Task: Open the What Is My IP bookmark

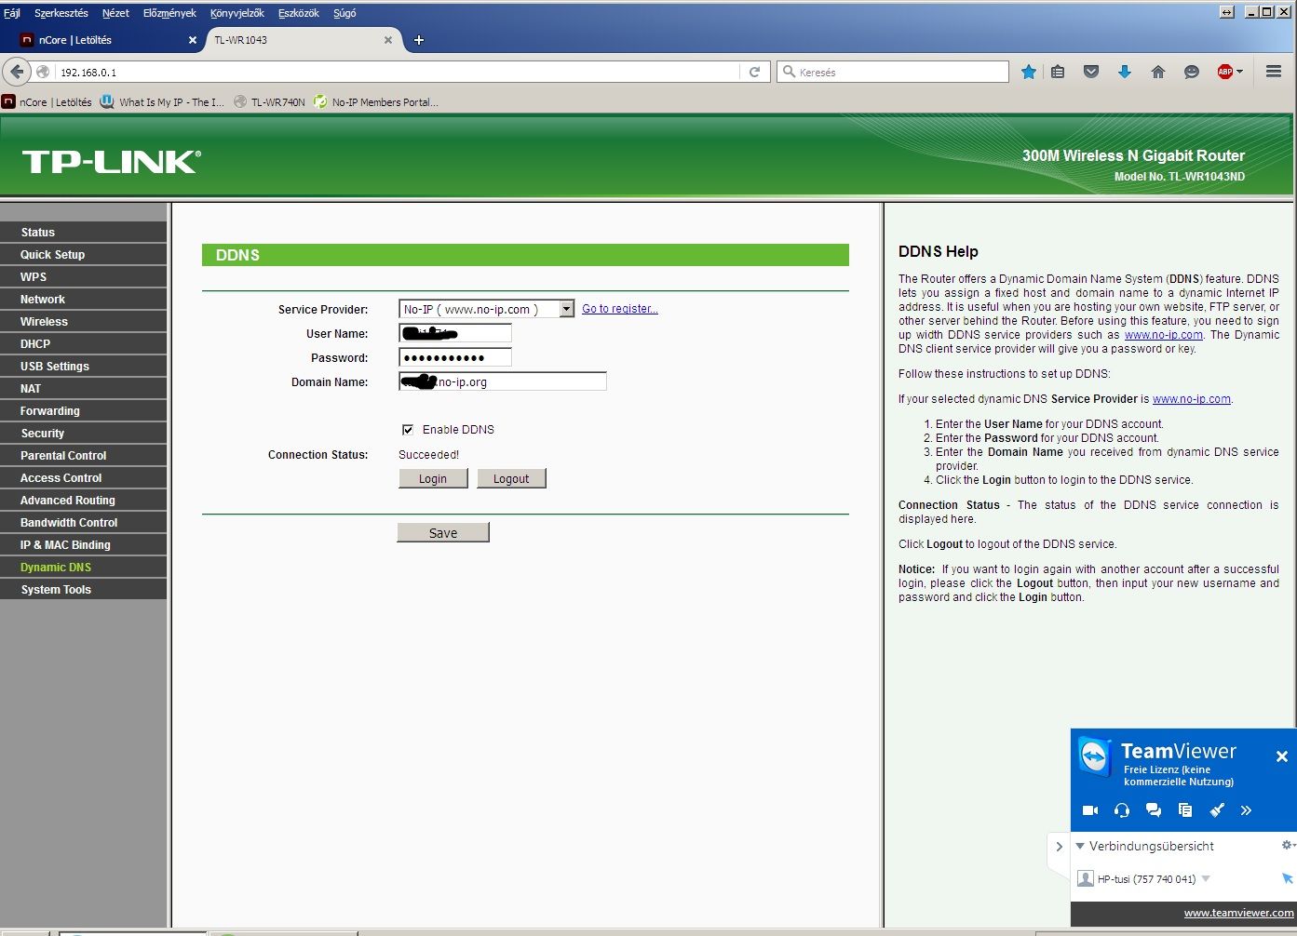Action: coord(163,102)
